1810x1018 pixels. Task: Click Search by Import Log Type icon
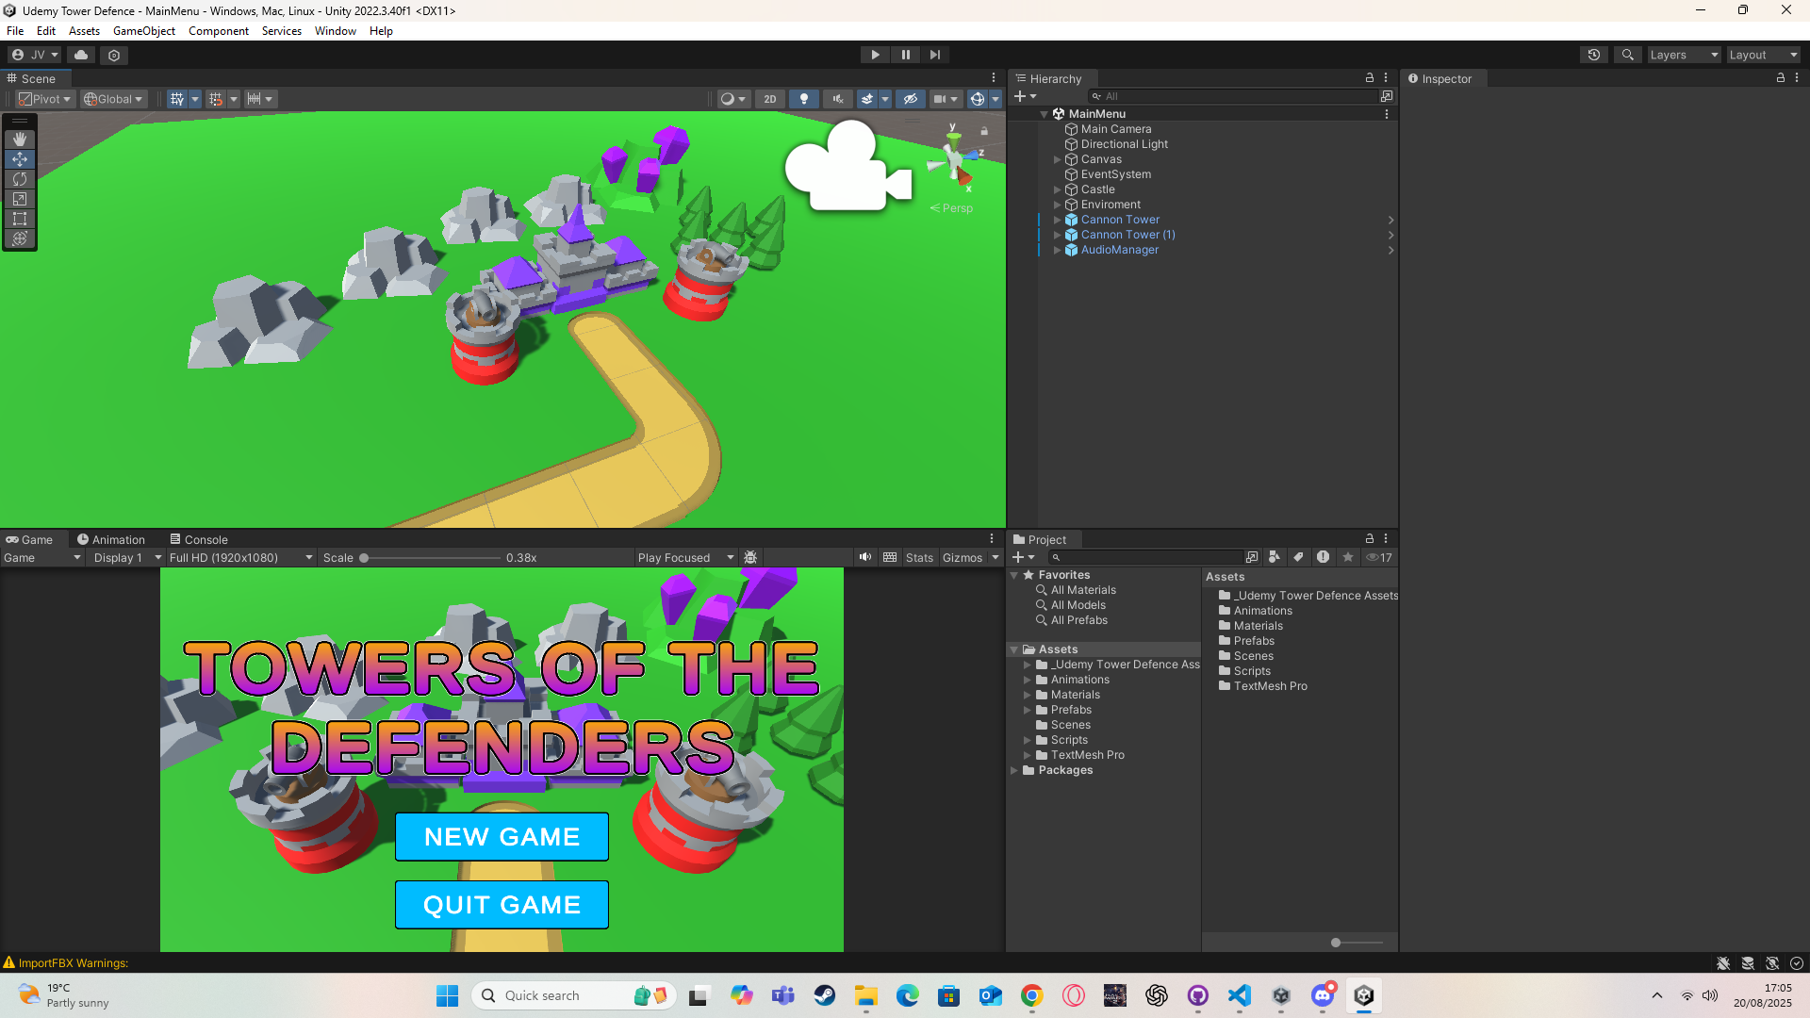point(1323,557)
